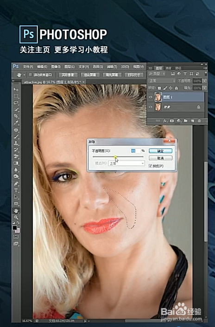Open the mode dropdown in Fade dialog
Viewport: 215px width, 327px height.
pyautogui.click(x=126, y=163)
